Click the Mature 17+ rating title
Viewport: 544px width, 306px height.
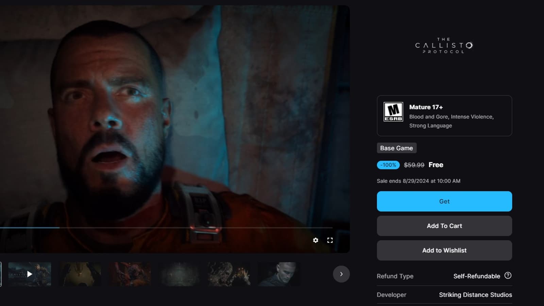tap(426, 107)
